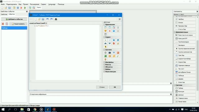The width and height of the screenshot is (199, 112).
Task: Open editor settings via hammer and wrench icon
Action: point(119,19)
